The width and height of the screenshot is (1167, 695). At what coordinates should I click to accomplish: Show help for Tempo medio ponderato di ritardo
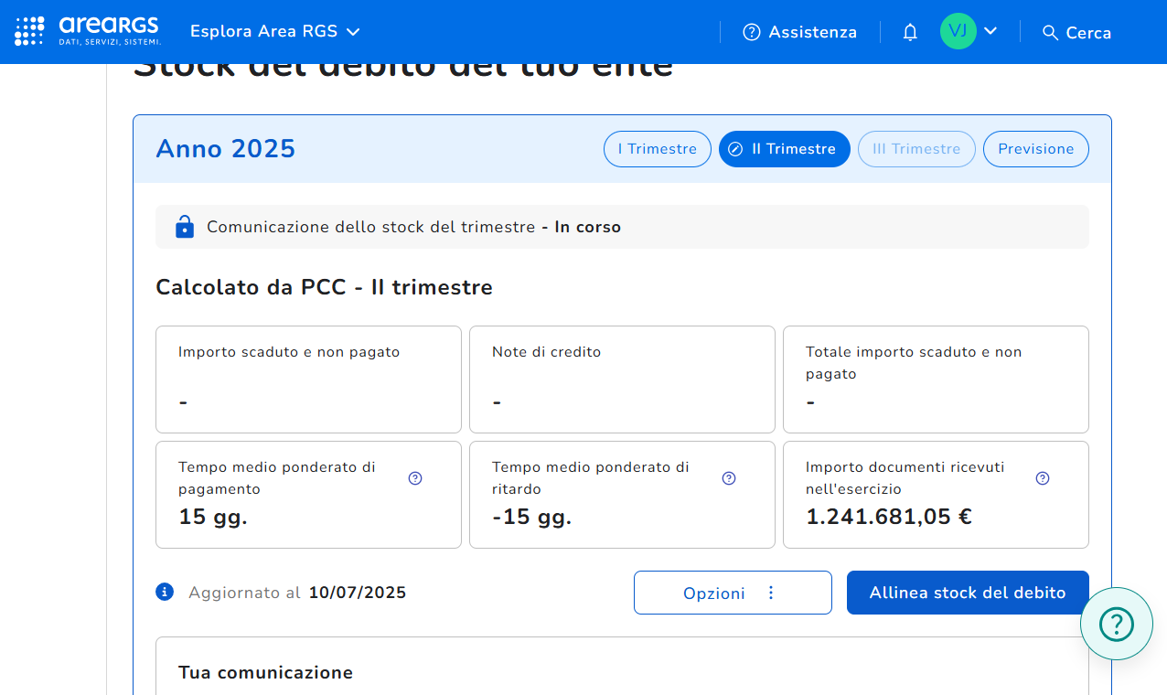click(x=729, y=478)
